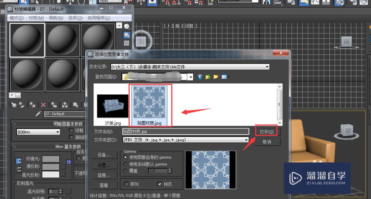
Task: Click the 打开(O) open button
Action: (267, 132)
